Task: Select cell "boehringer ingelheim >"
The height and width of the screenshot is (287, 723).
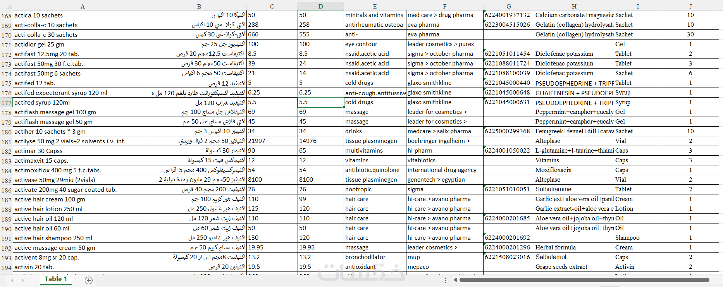Action: click(445, 141)
